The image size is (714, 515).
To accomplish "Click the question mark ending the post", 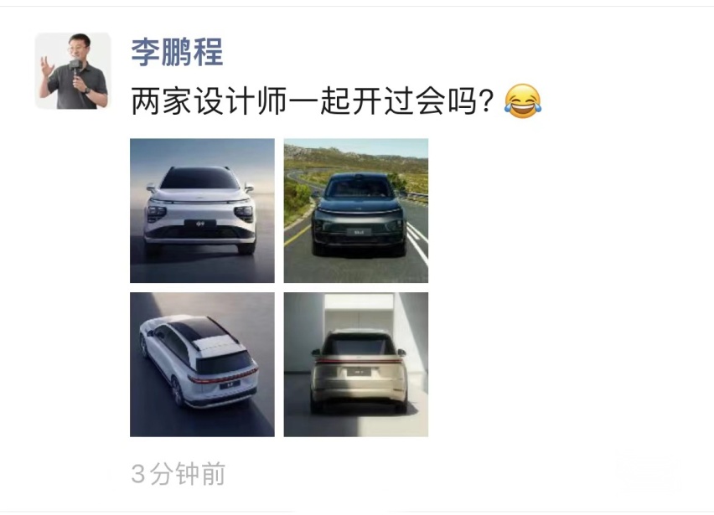I will coord(487,101).
